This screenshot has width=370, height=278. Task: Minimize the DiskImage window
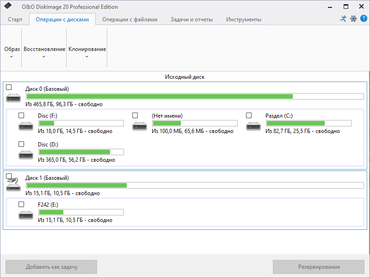coord(330,7)
